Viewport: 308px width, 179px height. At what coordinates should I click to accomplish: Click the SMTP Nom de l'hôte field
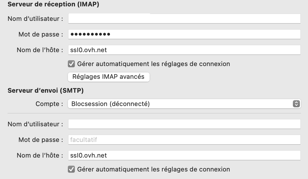184,155
